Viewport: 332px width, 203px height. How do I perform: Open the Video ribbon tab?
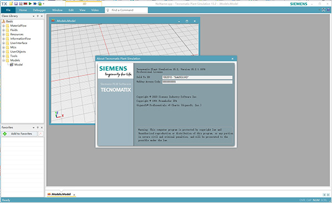tap(95, 10)
